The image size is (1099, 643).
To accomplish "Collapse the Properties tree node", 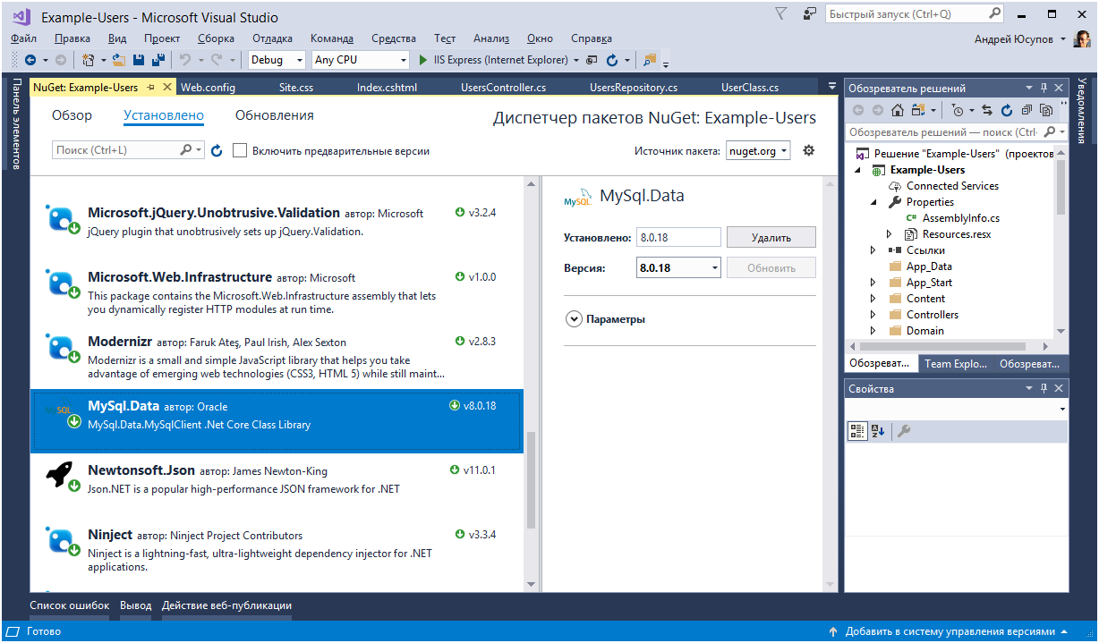I will pos(873,202).
